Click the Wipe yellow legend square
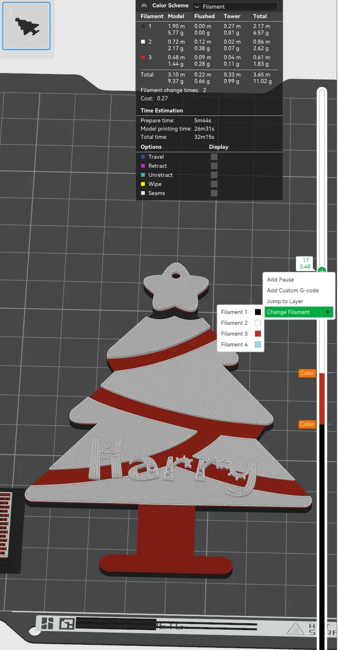The image size is (338, 650). tap(143, 184)
